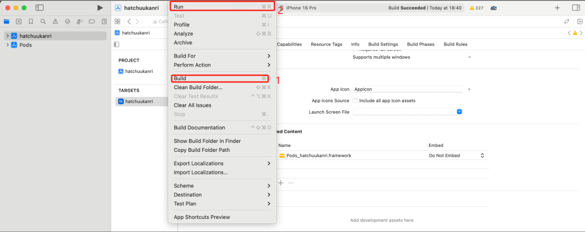Screen dimensions: 585x232
Task: Expand the Scheme submenu
Action: click(223, 186)
